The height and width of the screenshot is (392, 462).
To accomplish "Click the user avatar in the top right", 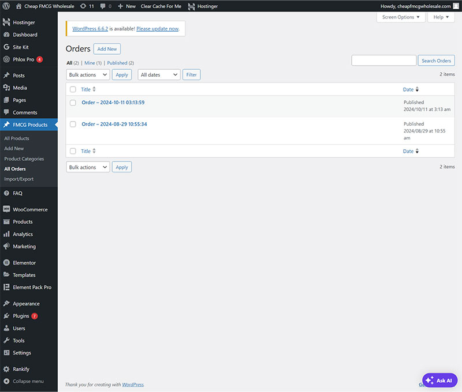I will coord(456,6).
